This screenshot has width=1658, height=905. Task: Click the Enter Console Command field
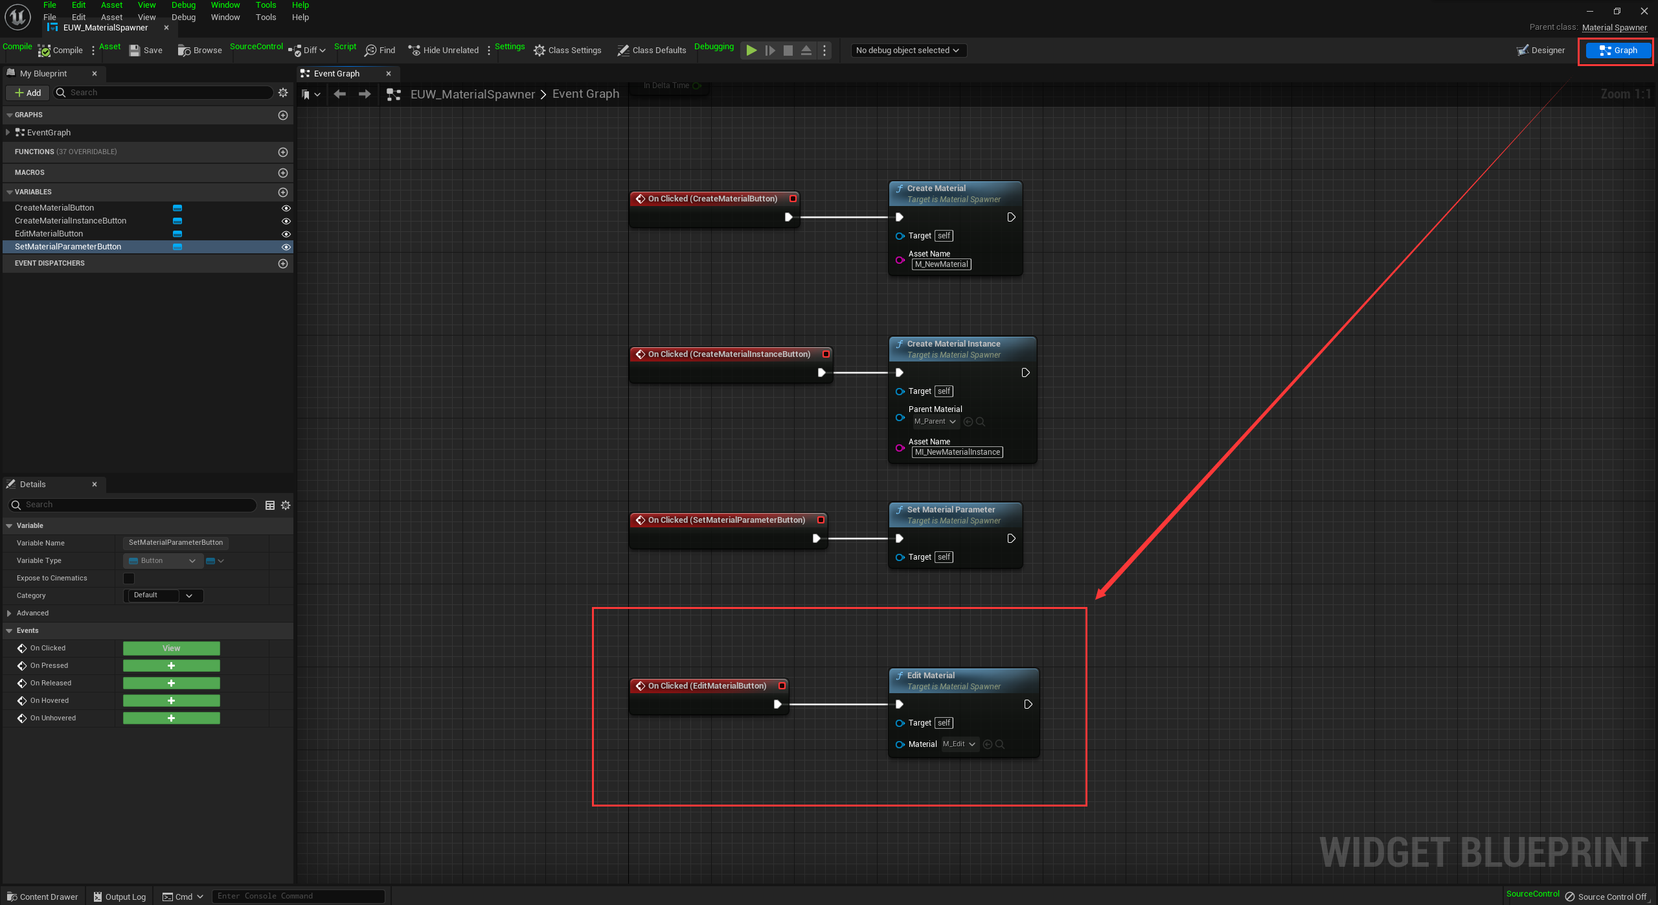point(298,896)
